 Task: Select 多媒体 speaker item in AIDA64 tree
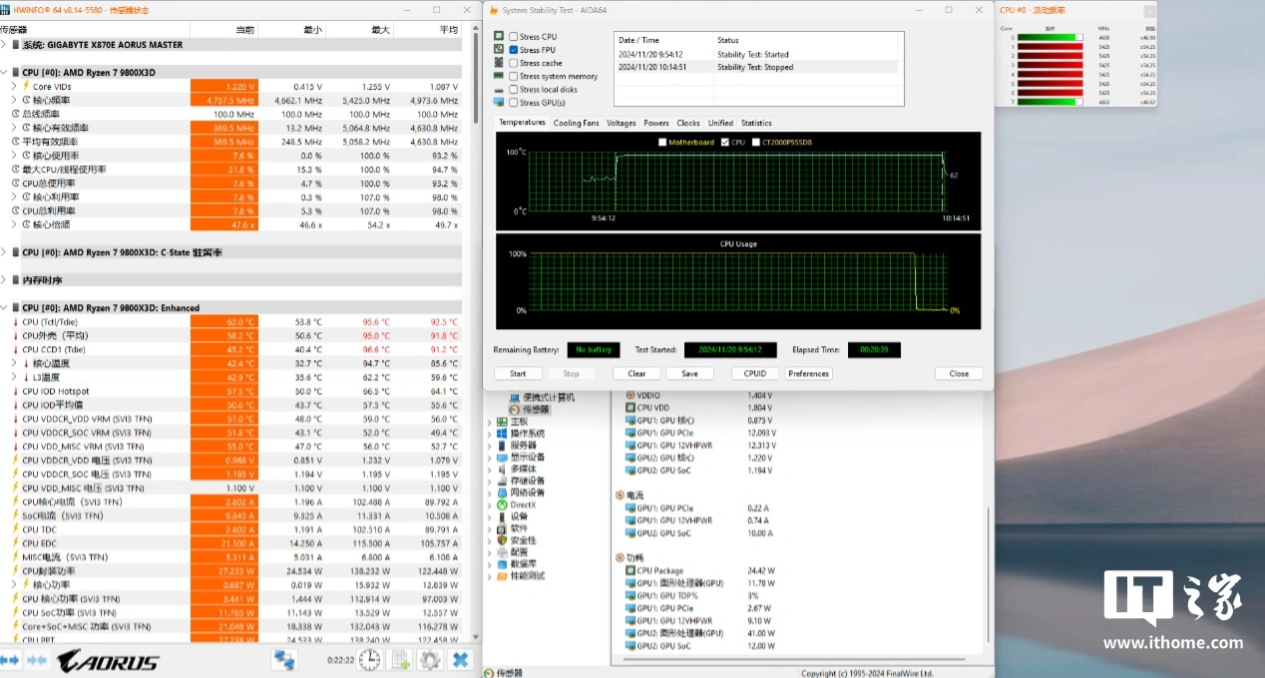point(516,469)
